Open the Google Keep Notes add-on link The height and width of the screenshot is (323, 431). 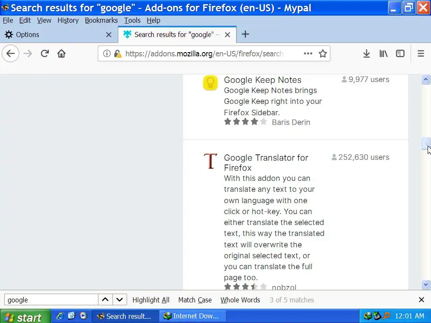tap(263, 79)
